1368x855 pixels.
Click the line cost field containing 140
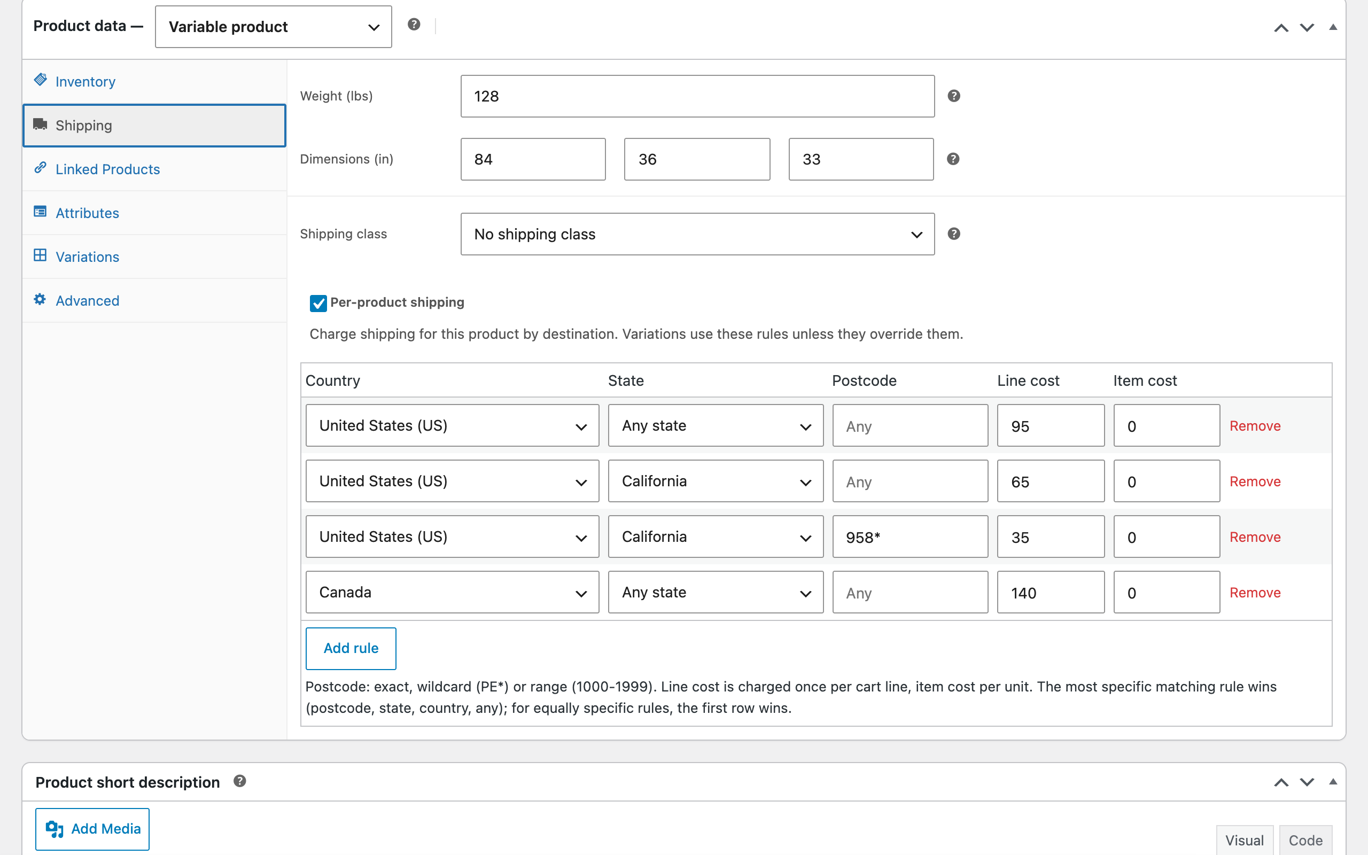click(x=1050, y=592)
